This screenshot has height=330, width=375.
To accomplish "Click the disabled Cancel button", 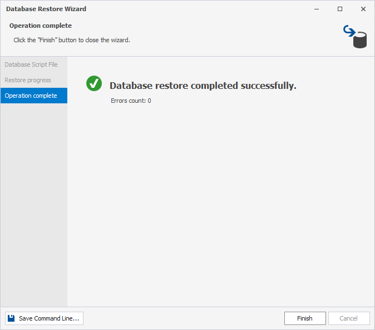I will tap(349, 318).
